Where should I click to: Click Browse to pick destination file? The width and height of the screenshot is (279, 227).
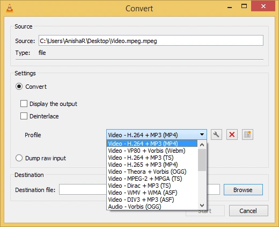(x=243, y=190)
